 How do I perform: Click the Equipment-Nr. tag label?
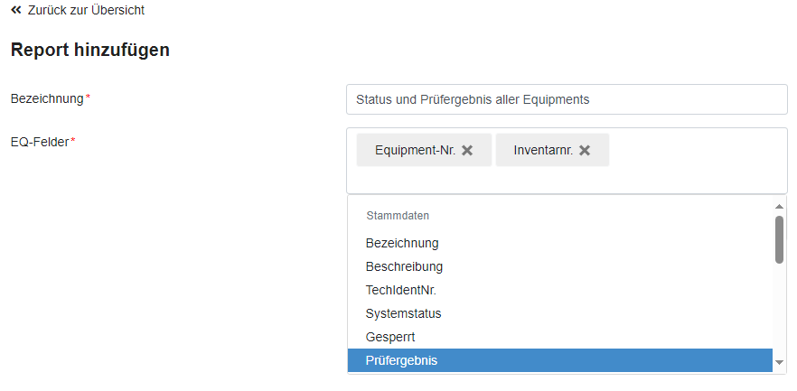[415, 150]
